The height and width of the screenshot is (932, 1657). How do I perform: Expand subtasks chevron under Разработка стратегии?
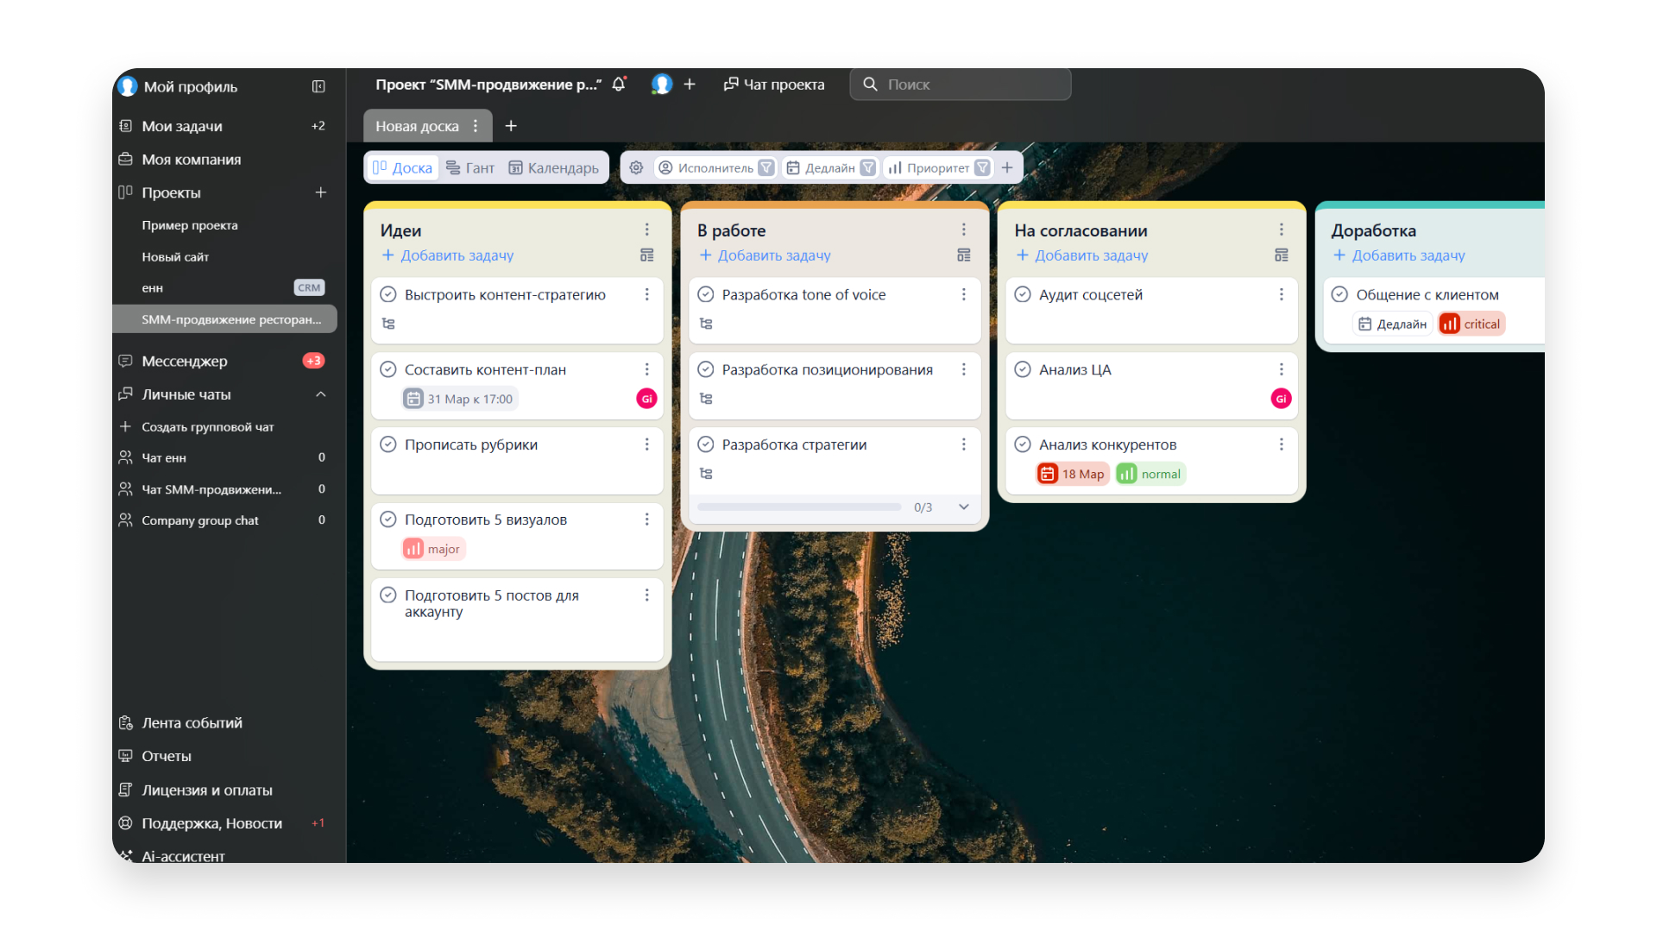click(x=964, y=507)
